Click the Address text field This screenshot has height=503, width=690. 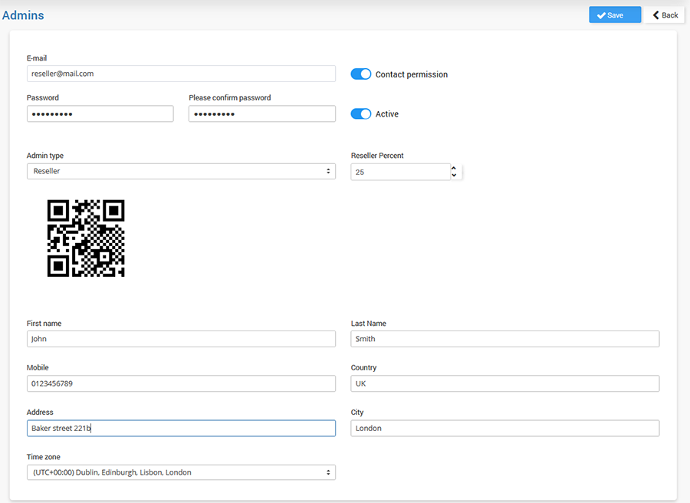(181, 428)
